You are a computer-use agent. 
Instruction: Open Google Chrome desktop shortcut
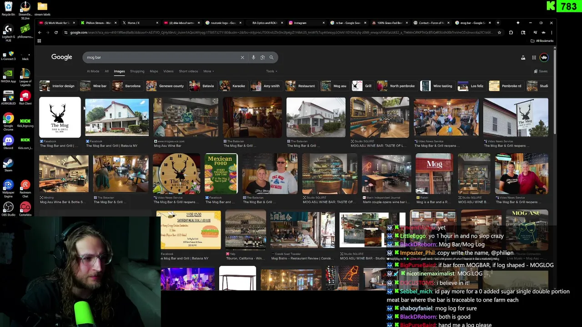(x=8, y=122)
